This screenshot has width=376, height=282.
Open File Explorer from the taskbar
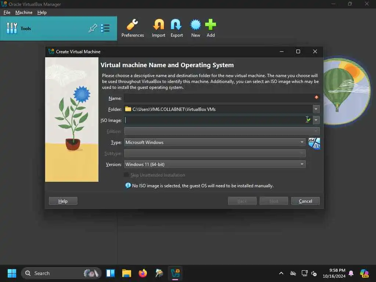[x=126, y=273]
